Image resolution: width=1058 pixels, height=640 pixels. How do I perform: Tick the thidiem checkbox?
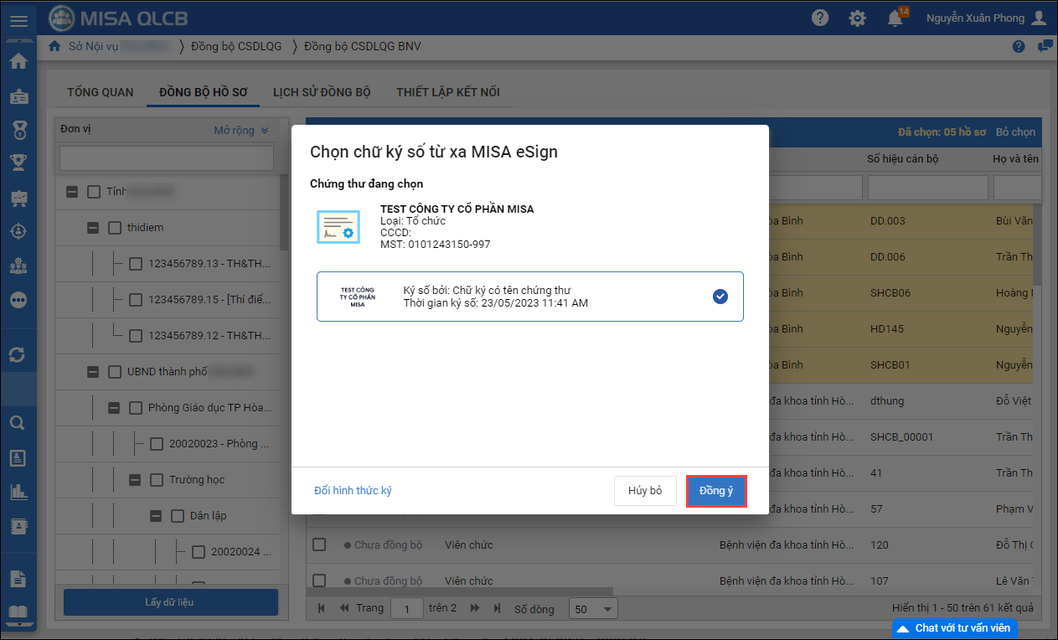115,228
